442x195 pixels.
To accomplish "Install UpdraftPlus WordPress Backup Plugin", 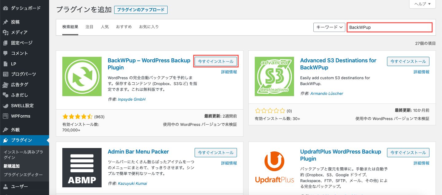I will click(408, 153).
